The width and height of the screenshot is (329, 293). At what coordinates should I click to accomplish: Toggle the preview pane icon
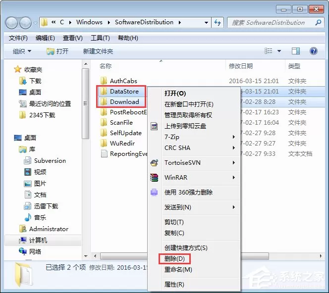pos(296,51)
